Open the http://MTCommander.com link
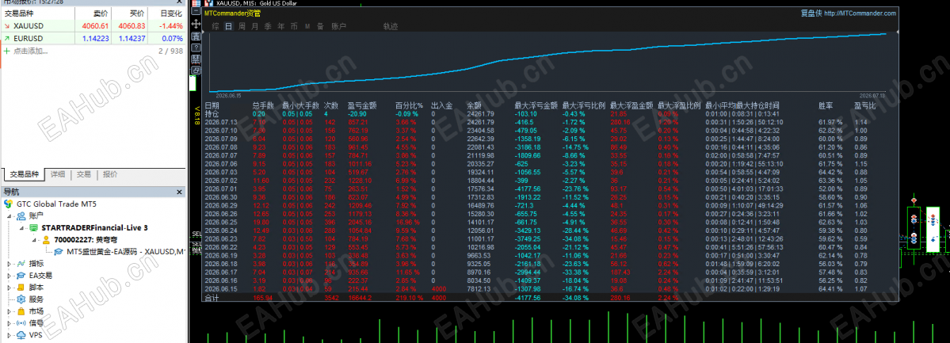 click(x=860, y=13)
